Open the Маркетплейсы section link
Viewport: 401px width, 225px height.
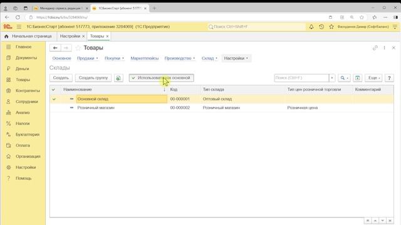coord(145,58)
